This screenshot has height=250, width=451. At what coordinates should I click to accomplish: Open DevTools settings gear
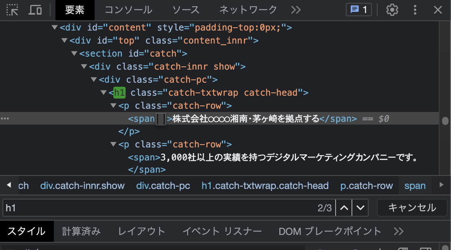tap(392, 10)
